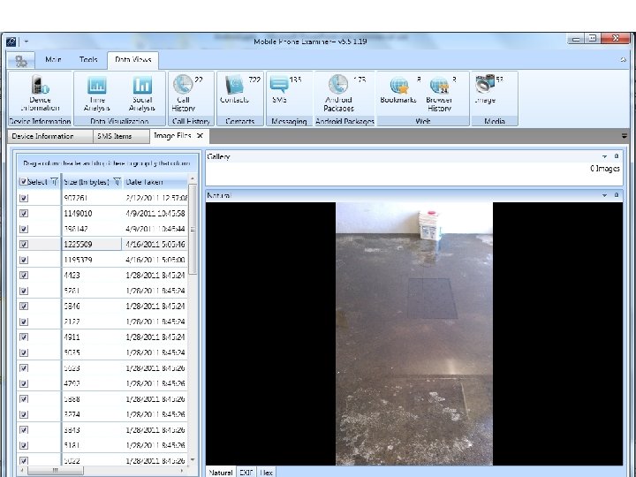Open the Select column filter funnel
The height and width of the screenshot is (477, 636).
coord(55,182)
